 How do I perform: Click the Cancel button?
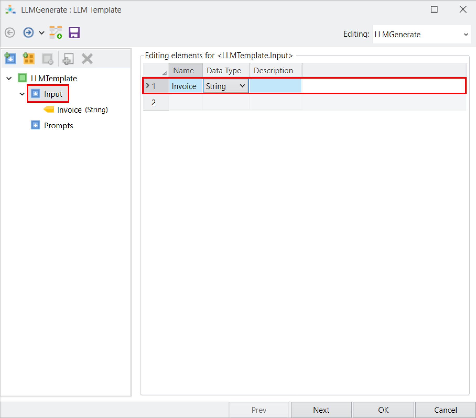click(445, 410)
